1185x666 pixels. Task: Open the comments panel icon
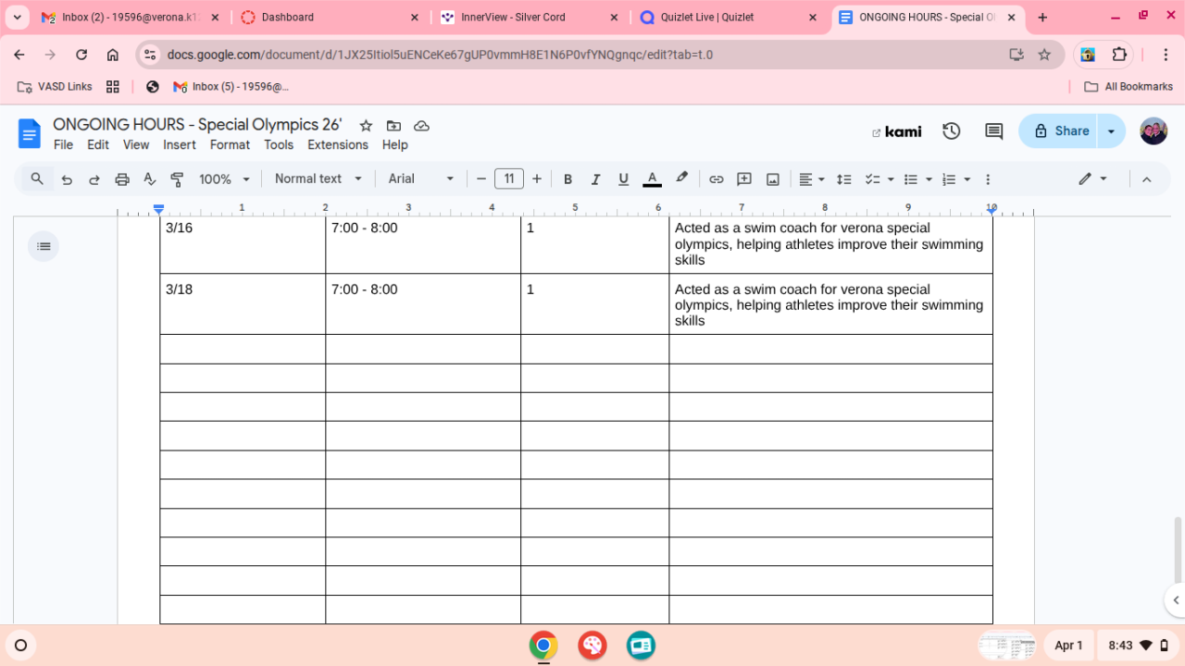(994, 131)
